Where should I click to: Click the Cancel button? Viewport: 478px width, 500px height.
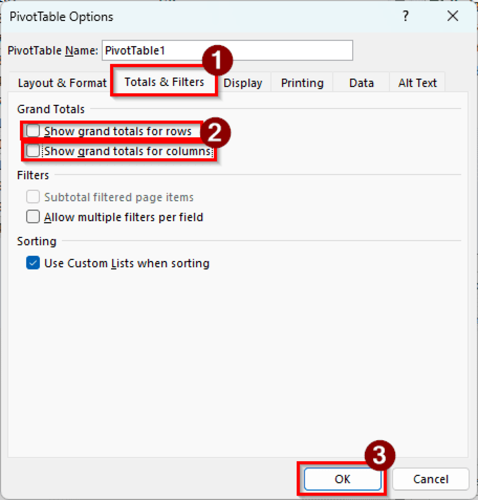click(x=430, y=479)
